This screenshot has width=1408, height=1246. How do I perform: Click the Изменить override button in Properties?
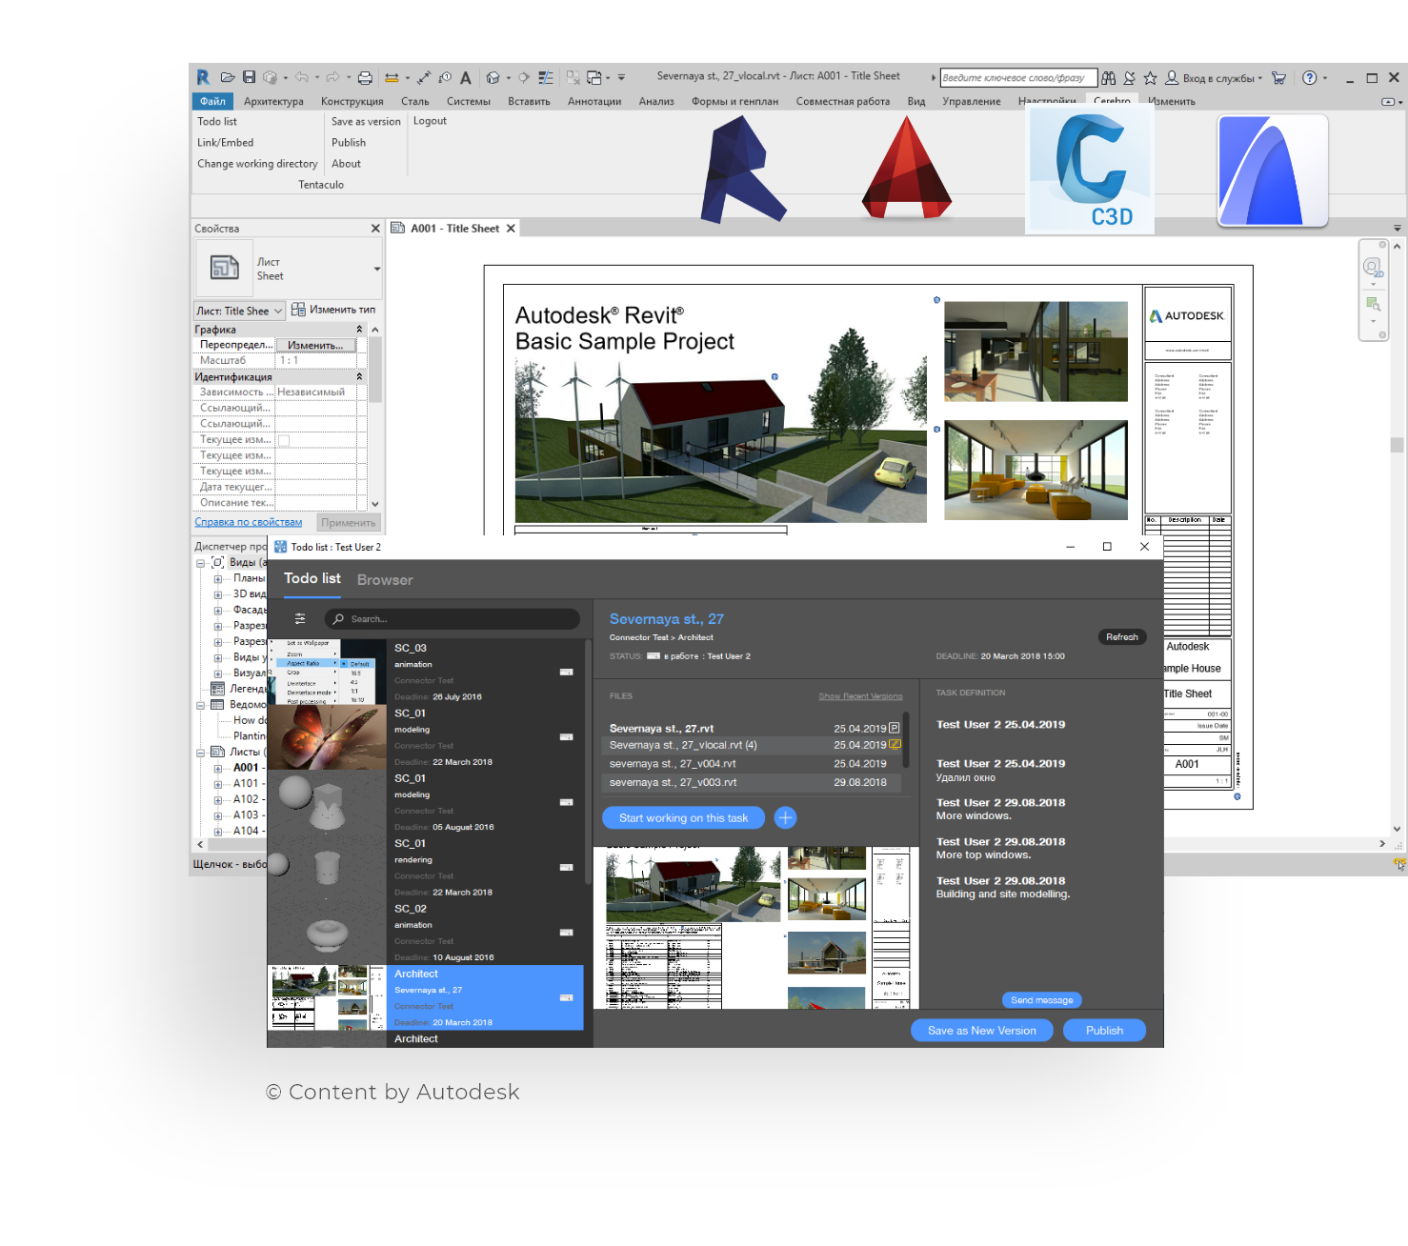[316, 345]
